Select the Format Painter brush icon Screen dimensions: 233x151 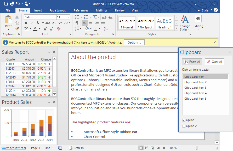tap(17, 28)
